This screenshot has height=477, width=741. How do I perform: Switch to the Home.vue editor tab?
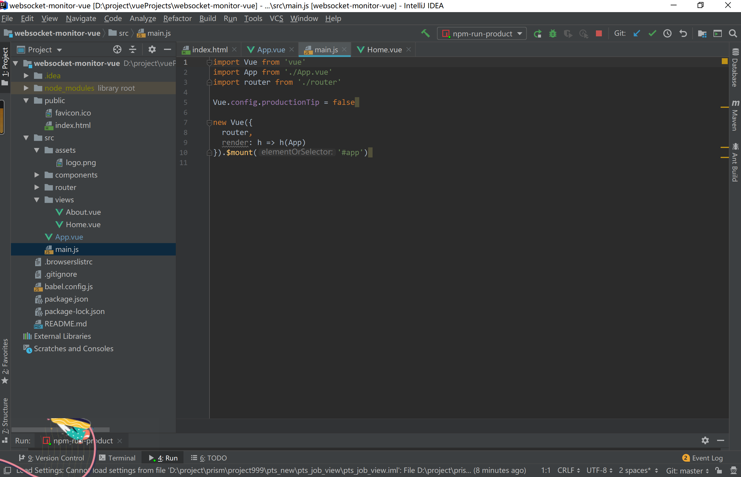pos(384,50)
